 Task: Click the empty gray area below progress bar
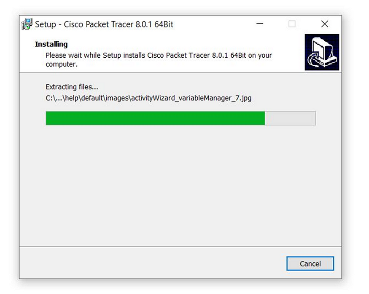(x=180, y=186)
